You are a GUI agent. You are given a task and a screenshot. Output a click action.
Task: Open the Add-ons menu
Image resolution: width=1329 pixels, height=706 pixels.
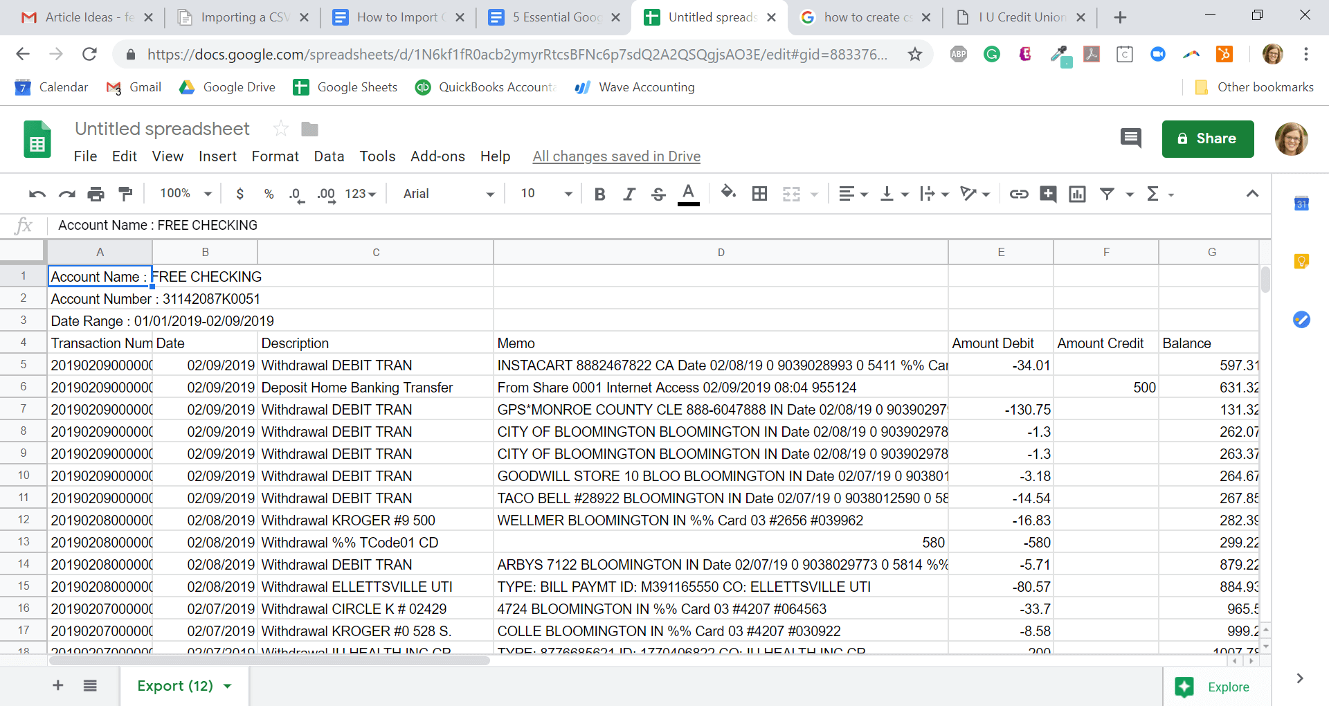[437, 156]
